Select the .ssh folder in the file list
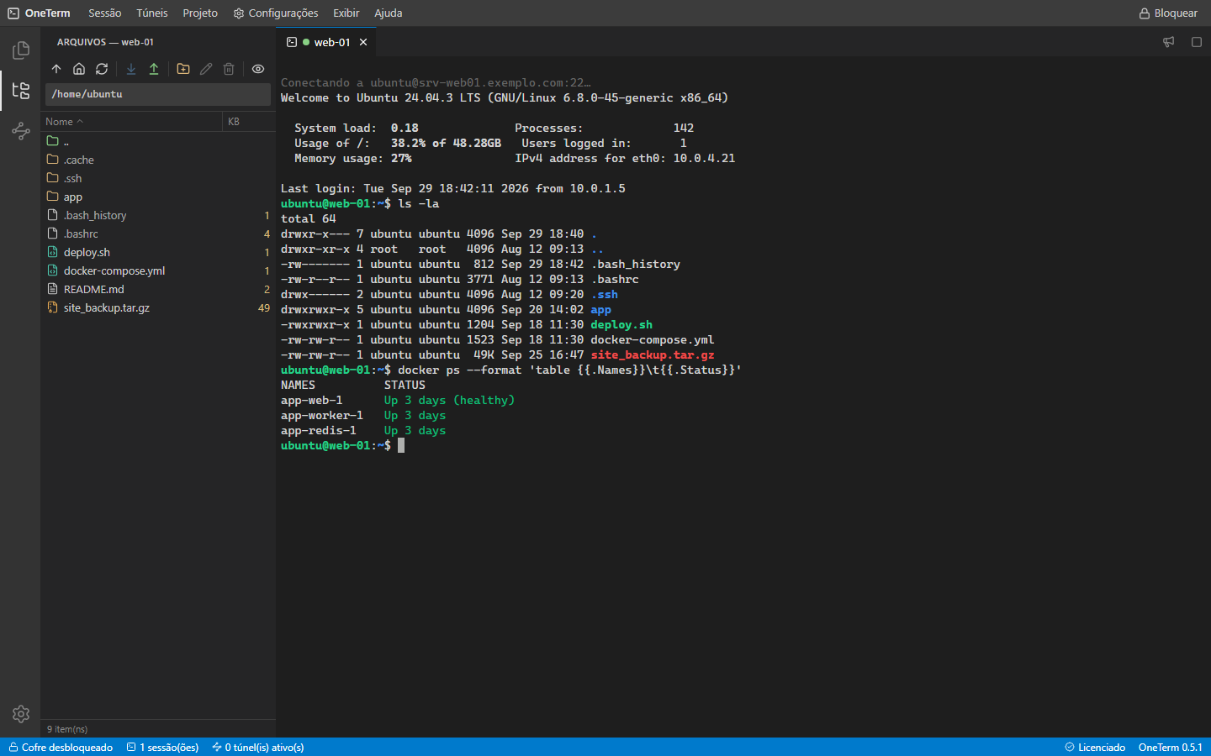This screenshot has height=756, width=1211. [x=158, y=178]
